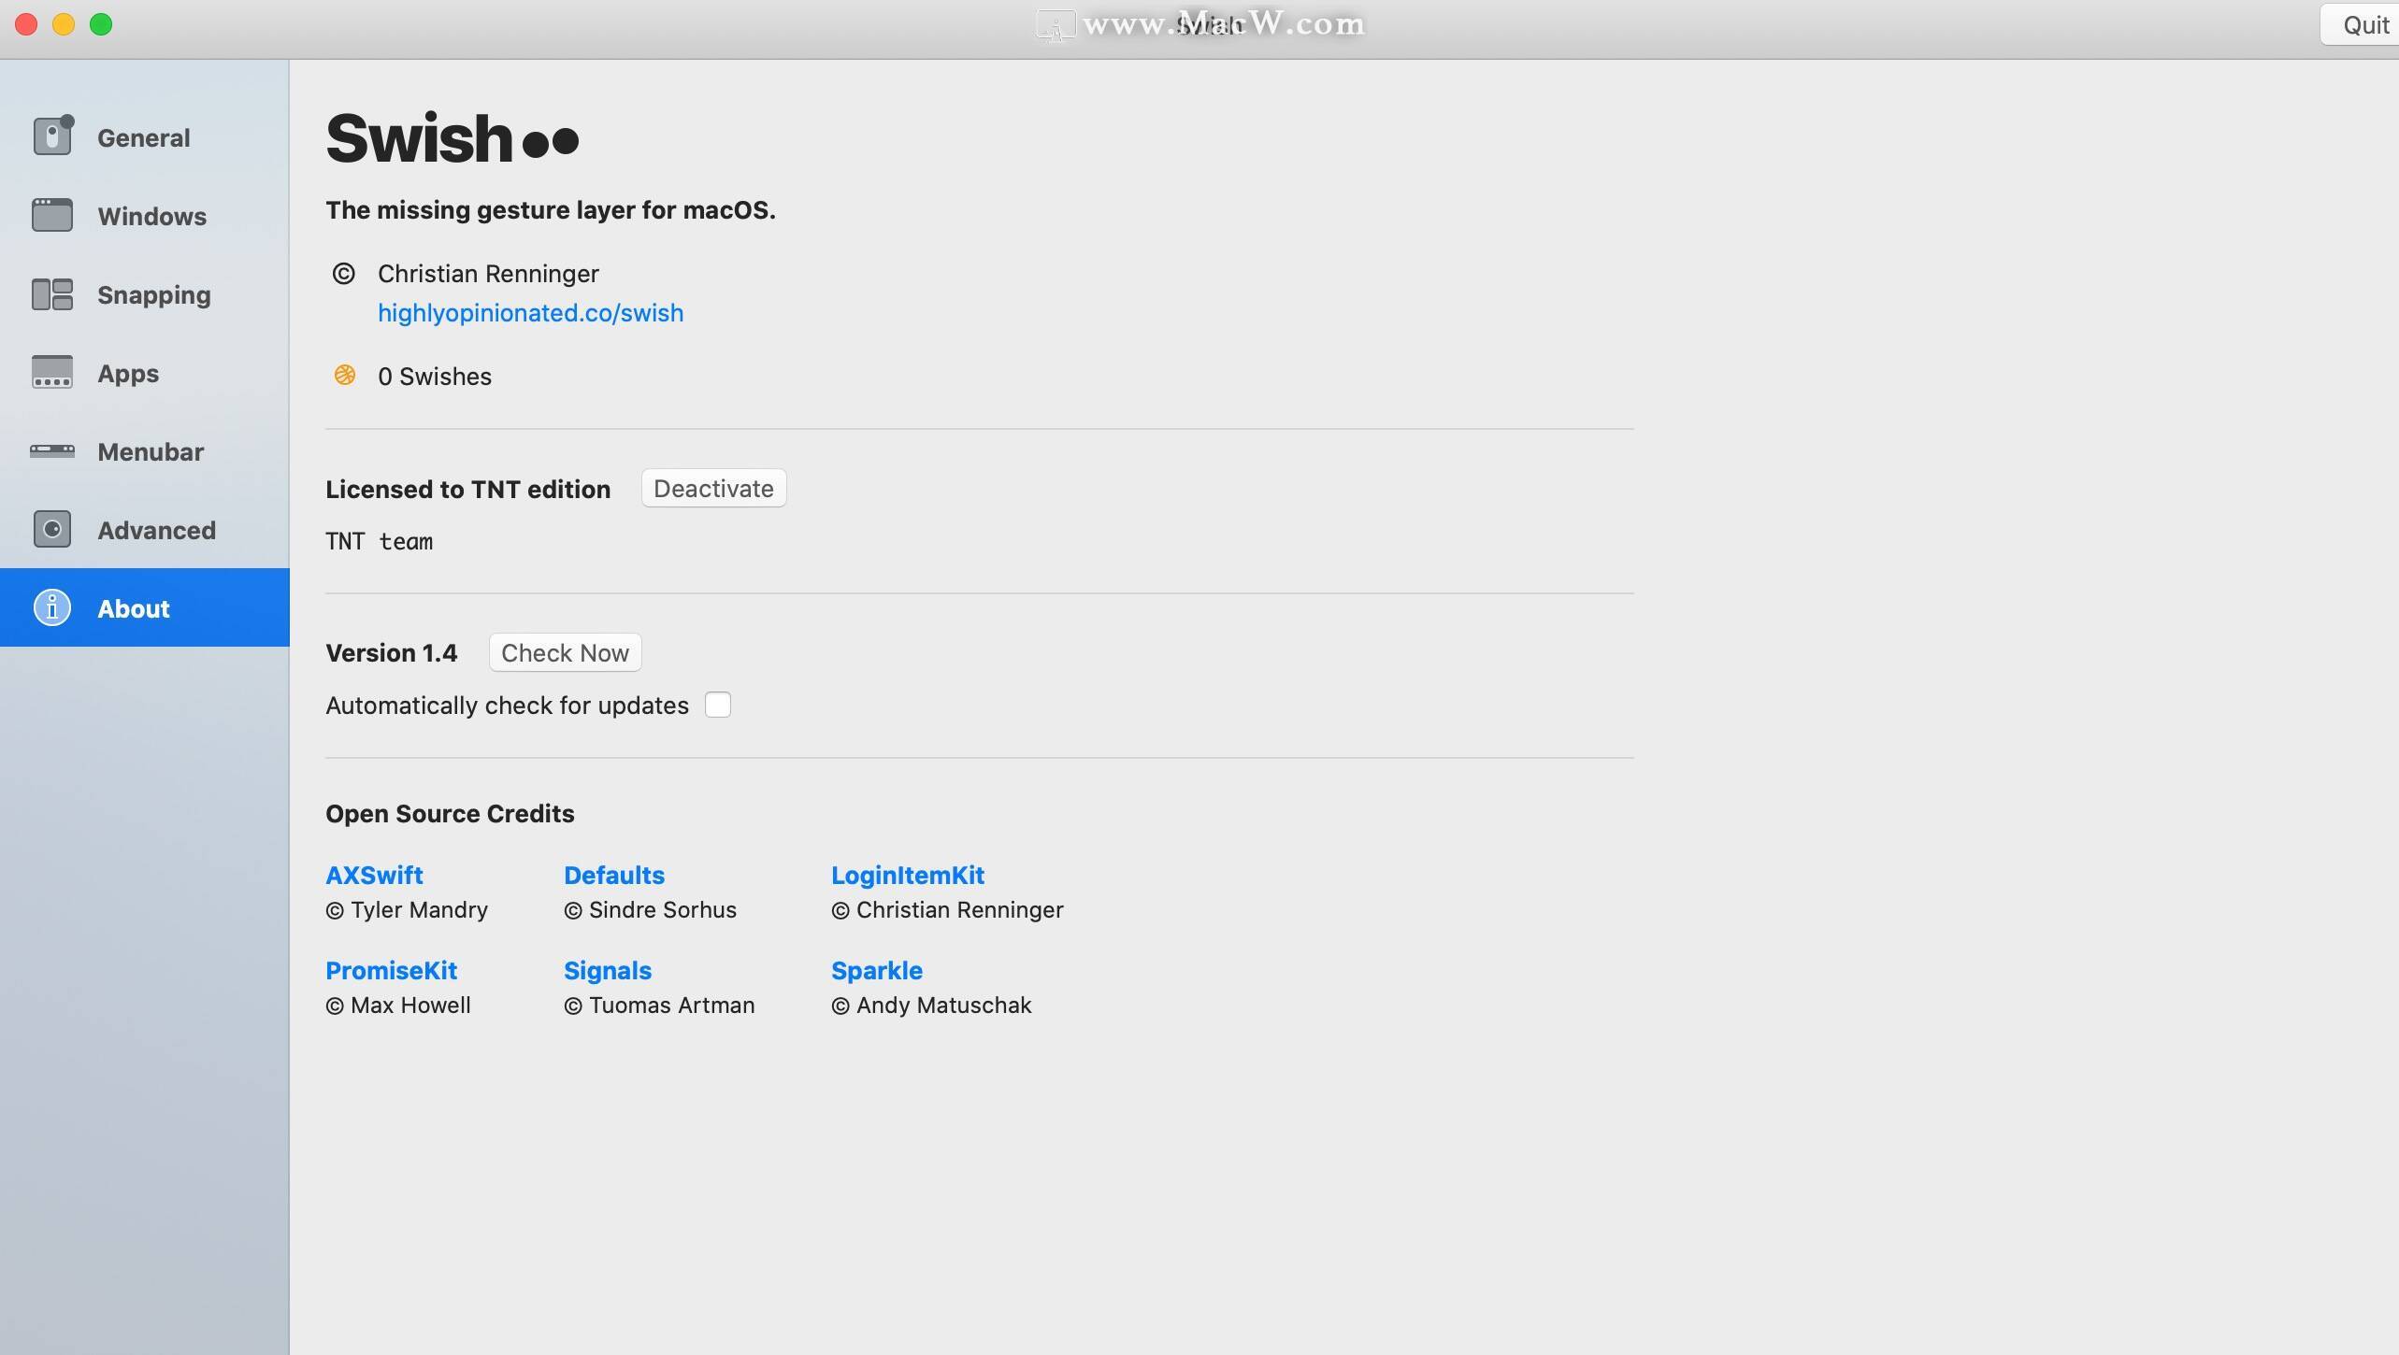
Task: Go to the Snapping tab
Action: pos(145,294)
